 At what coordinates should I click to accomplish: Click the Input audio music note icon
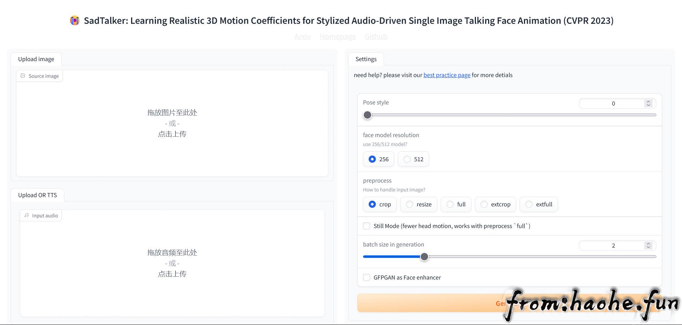click(26, 216)
